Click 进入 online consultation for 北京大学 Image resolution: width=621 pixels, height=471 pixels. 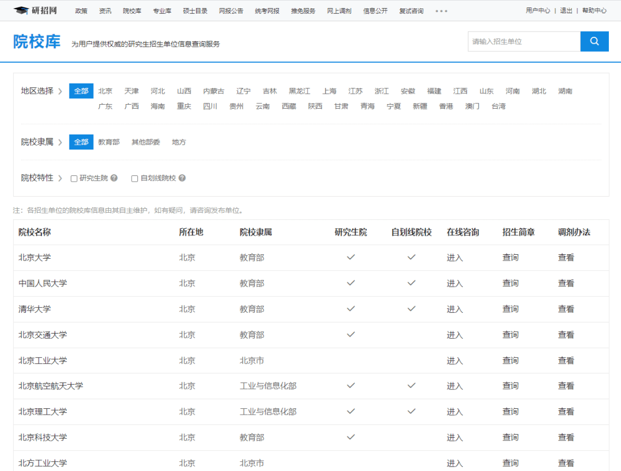[x=455, y=258]
